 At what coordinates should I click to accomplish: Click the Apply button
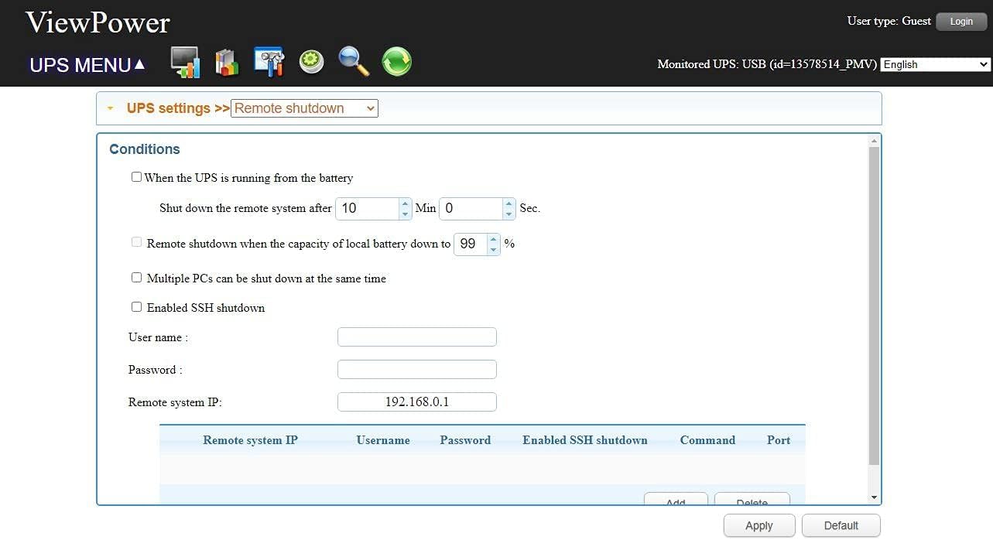(759, 525)
